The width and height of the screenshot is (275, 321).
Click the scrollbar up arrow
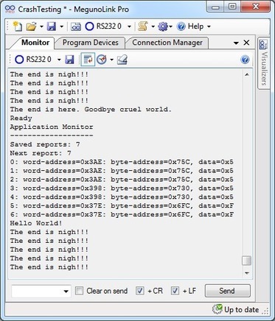point(247,74)
